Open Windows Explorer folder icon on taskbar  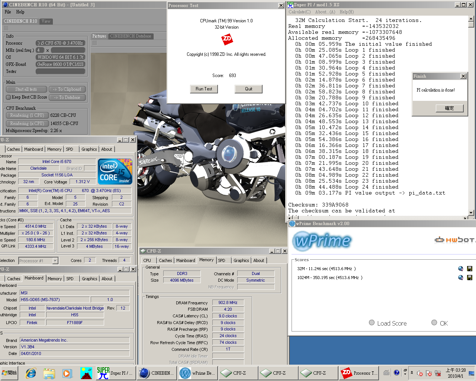(x=49, y=373)
